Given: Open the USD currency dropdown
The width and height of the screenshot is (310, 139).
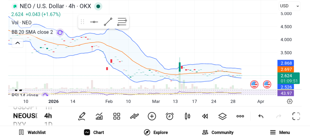Looking at the screenshot, I should point(289,6).
